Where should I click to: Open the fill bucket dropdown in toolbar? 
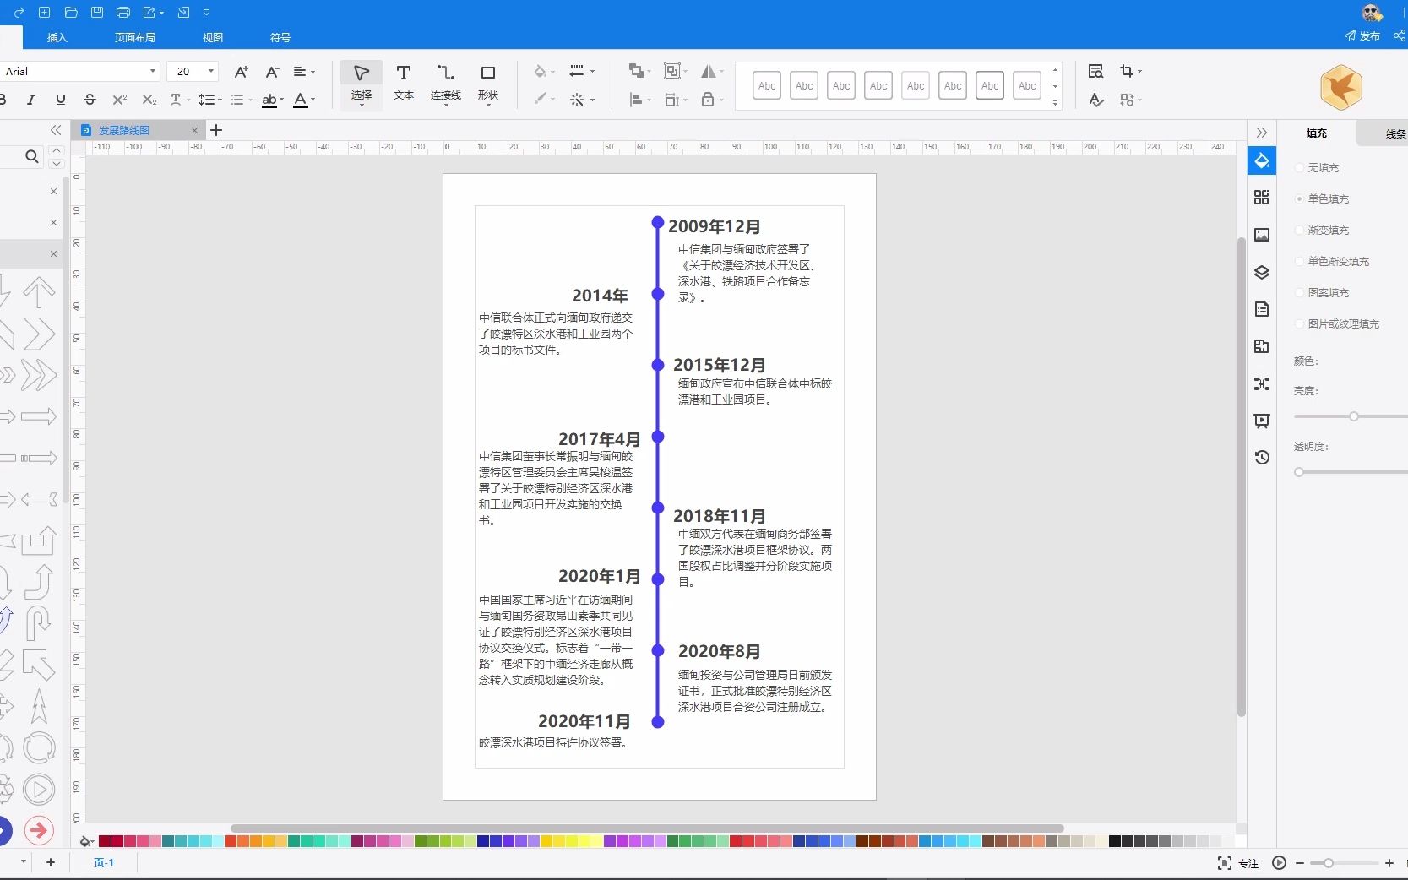(553, 72)
